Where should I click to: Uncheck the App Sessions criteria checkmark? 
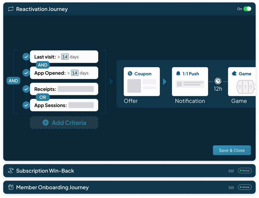click(x=26, y=105)
